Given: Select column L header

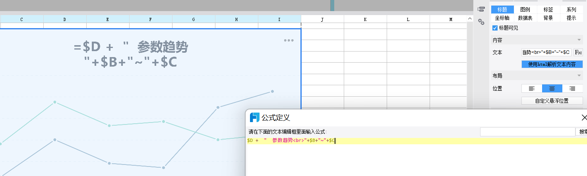Looking at the screenshot, I should coord(408,19).
